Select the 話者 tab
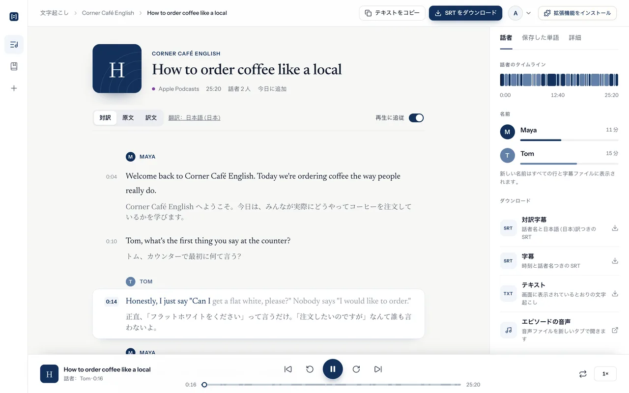The image size is (629, 393). tap(506, 38)
